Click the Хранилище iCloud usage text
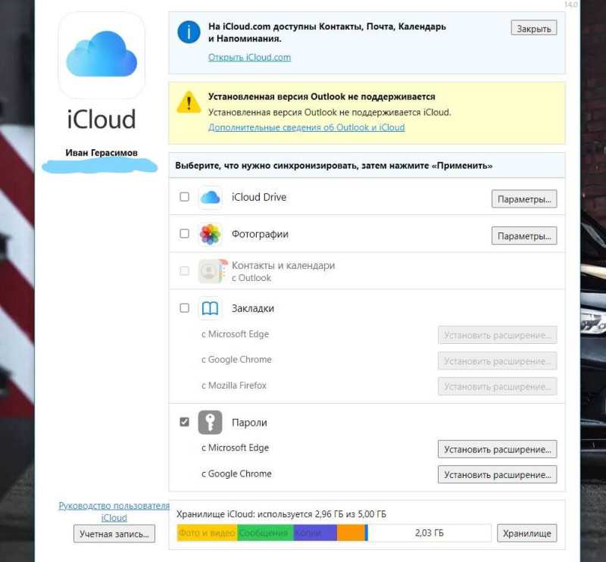 point(281,514)
